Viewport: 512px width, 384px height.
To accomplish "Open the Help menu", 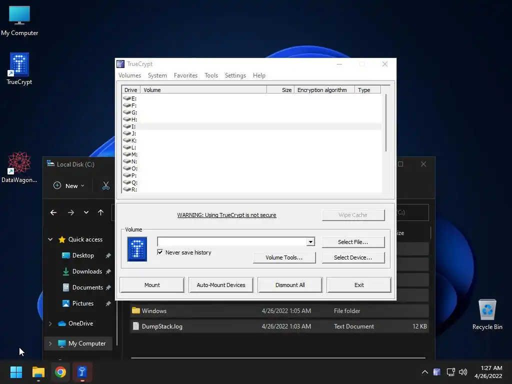I will tap(259, 75).
